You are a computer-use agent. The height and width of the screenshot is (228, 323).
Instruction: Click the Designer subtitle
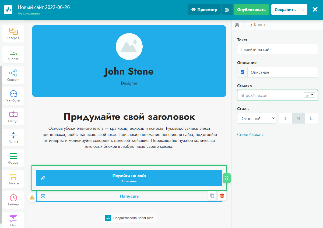(129, 83)
